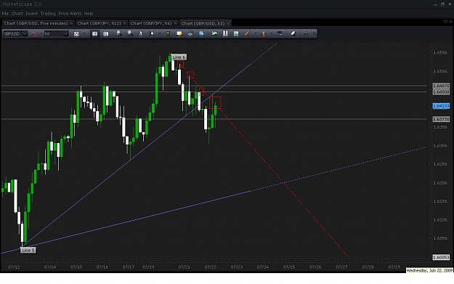This screenshot has height=284, width=454.
Task: Select the Line 6 label on chart
Action: pyautogui.click(x=179, y=57)
